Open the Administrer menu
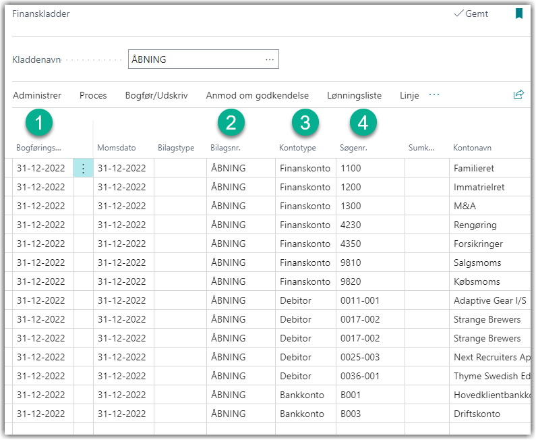 coord(37,95)
